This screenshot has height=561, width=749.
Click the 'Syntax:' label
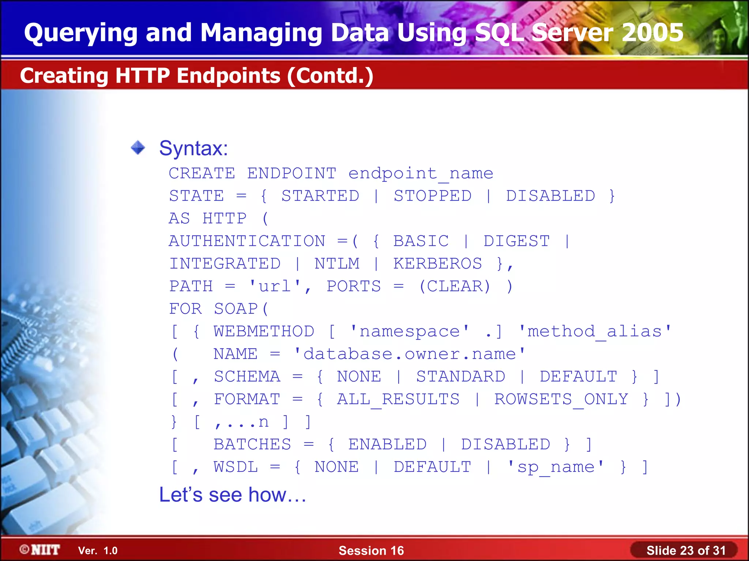(194, 148)
